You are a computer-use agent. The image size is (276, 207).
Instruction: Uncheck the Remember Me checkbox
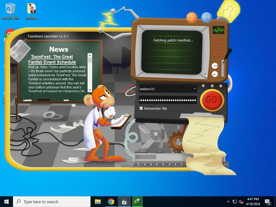tap(141, 108)
